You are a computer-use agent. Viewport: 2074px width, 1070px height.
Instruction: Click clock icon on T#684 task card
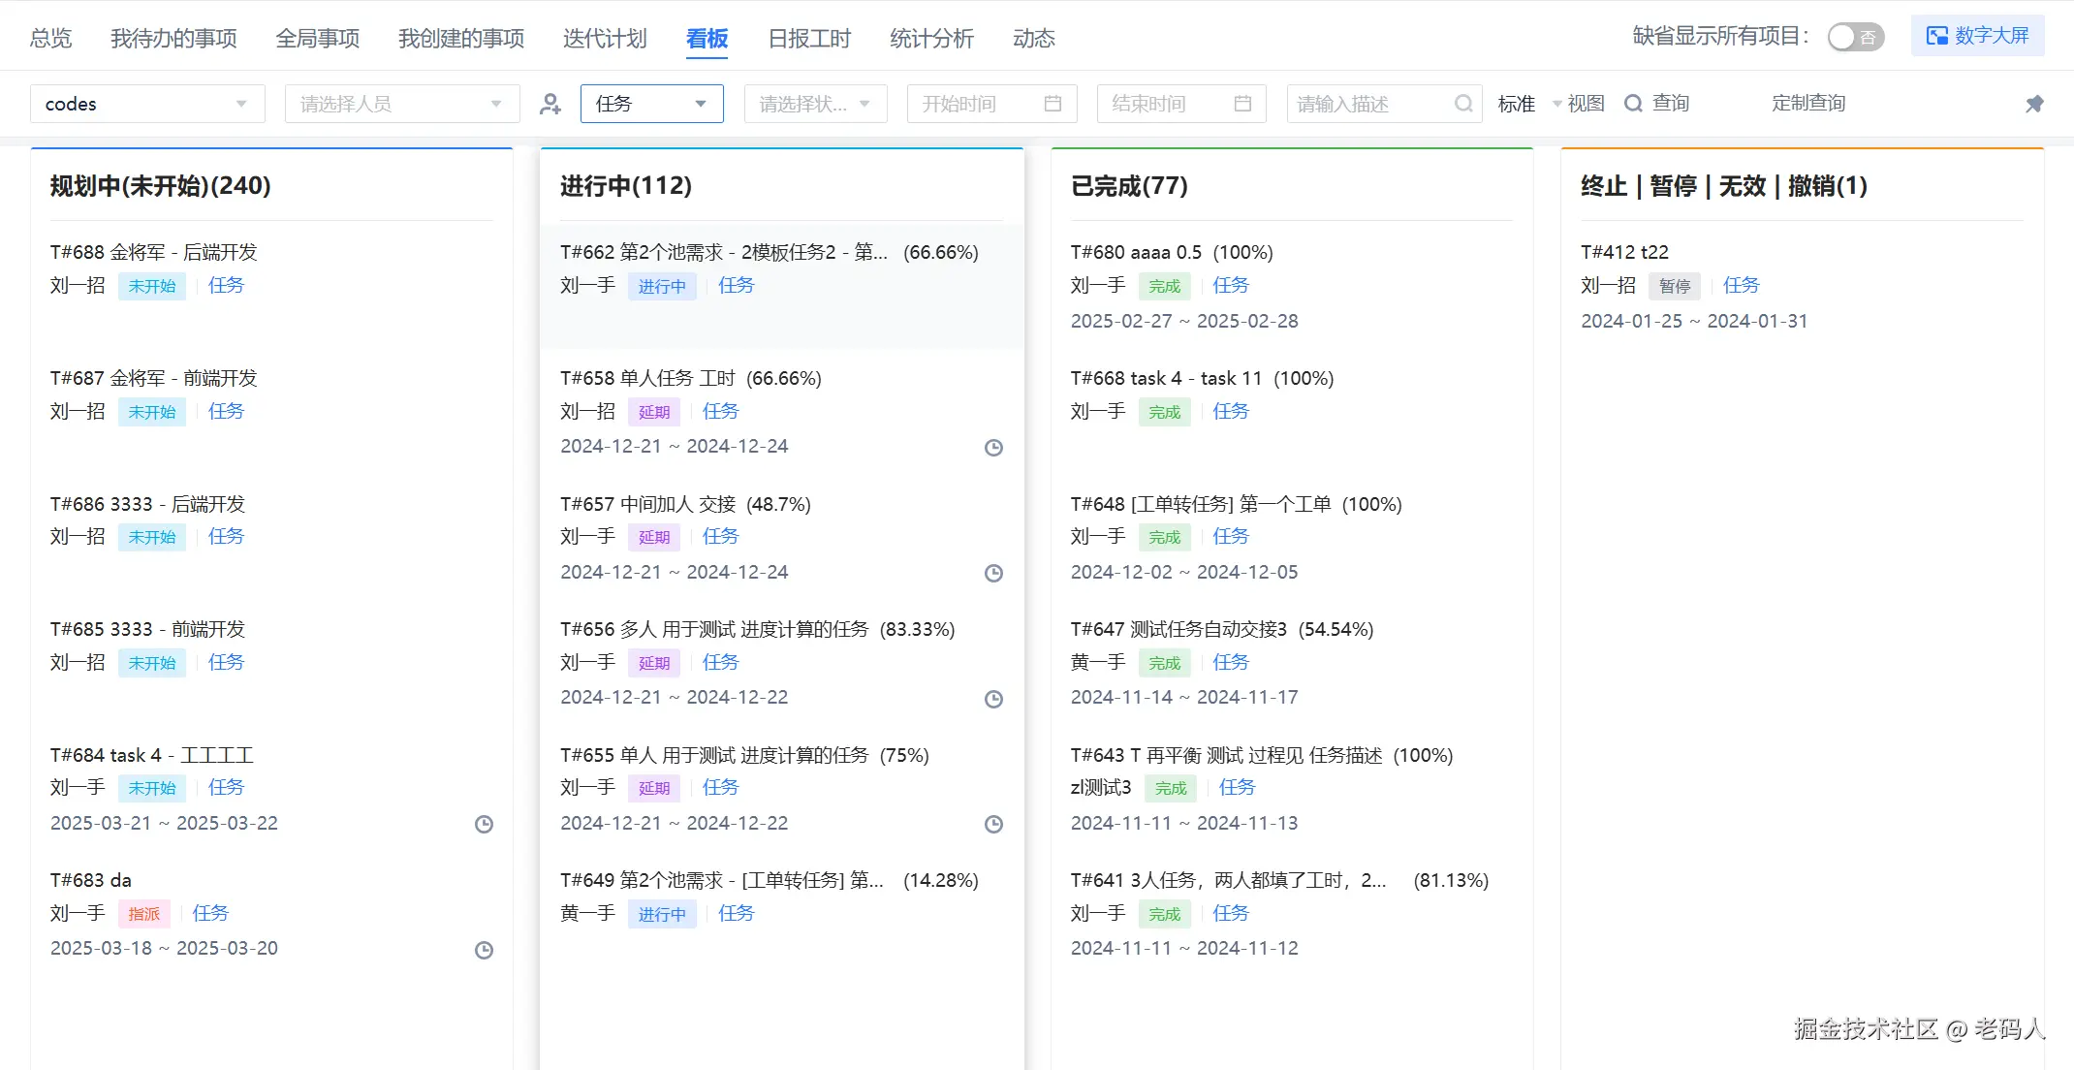tap(484, 825)
